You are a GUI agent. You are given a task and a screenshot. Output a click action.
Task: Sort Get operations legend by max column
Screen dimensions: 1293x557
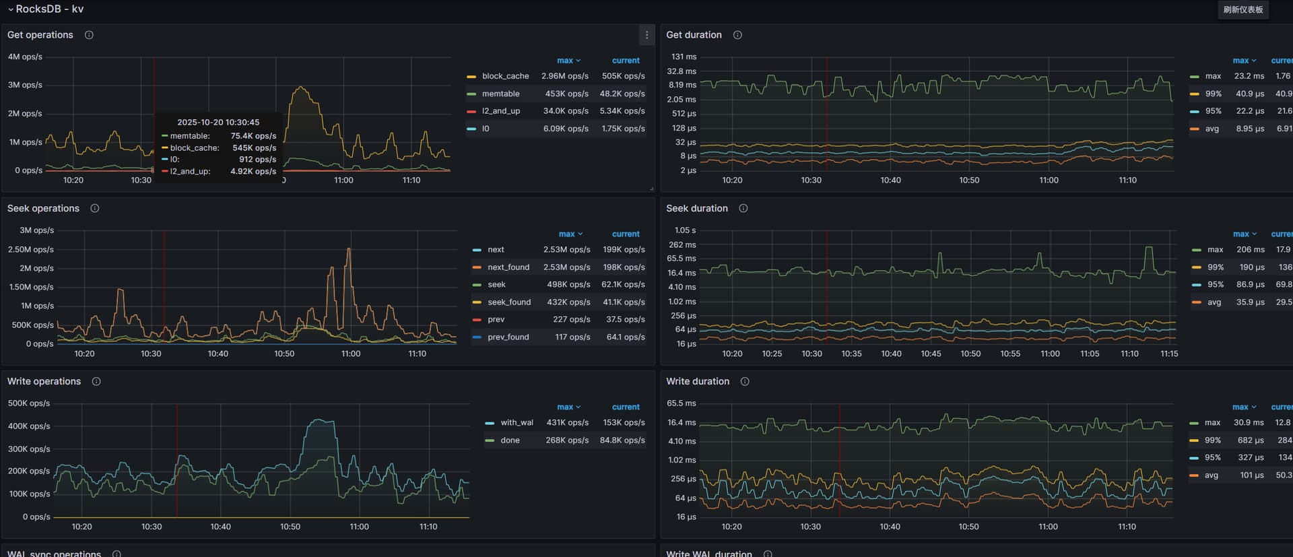(x=568, y=61)
